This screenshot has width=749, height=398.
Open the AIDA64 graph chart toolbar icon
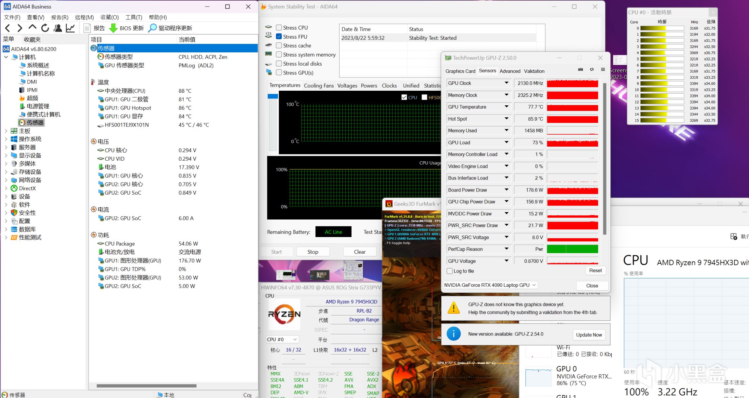[x=70, y=28]
